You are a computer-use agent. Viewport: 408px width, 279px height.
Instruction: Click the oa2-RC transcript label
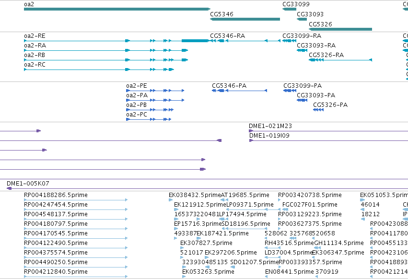point(35,65)
